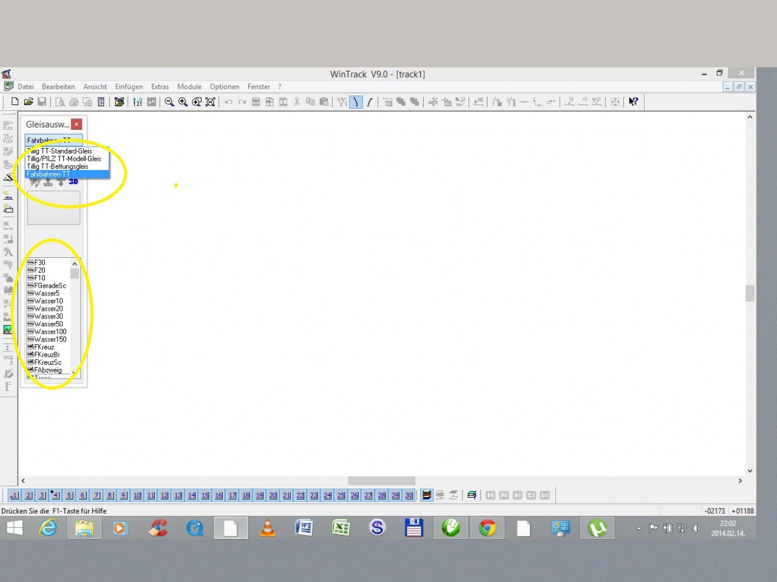Pick Tillig/PILZ TT-Modell-Gleis option
Image resolution: width=777 pixels, height=582 pixels.
click(x=64, y=159)
